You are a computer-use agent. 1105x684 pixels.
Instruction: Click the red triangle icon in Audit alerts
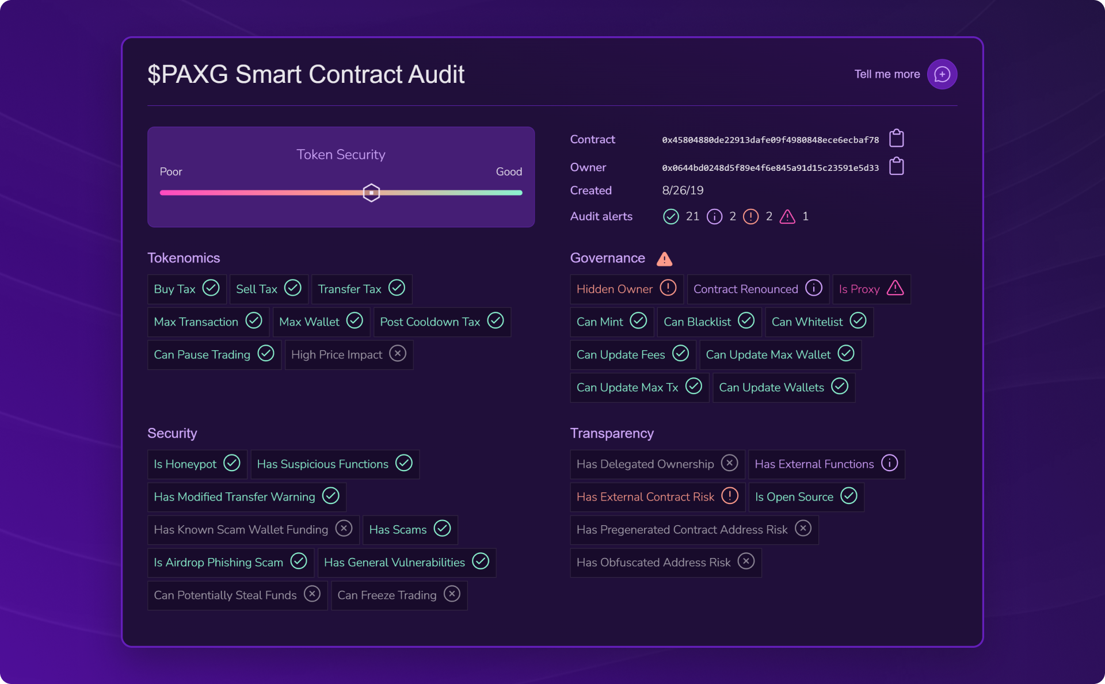pos(788,217)
